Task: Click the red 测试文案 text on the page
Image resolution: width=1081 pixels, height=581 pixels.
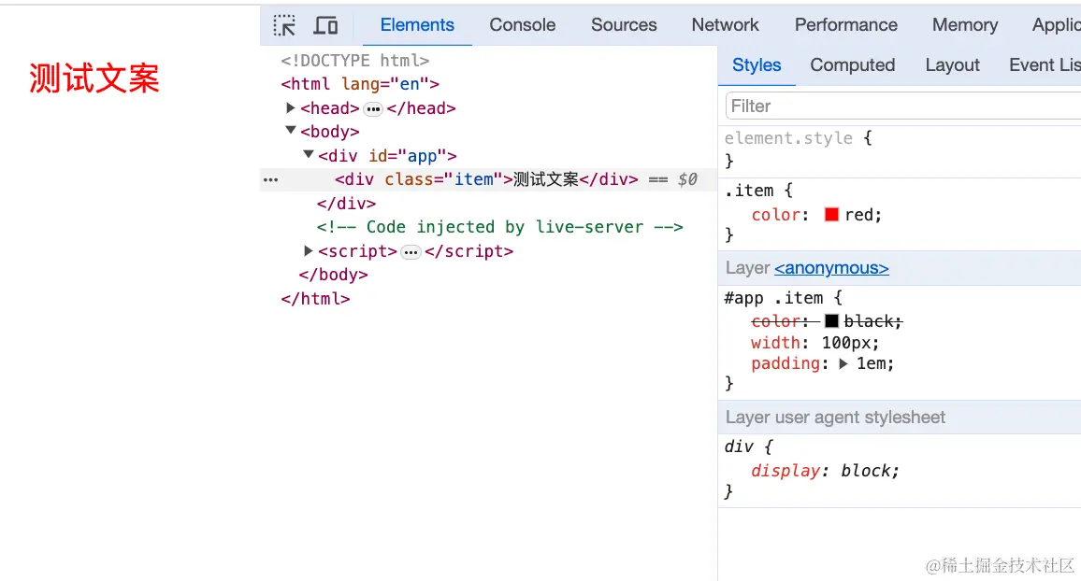Action: (x=94, y=78)
